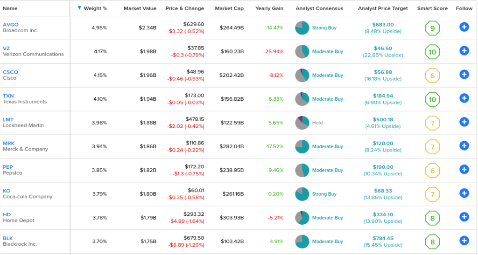
Task: Open the MRK ticker link
Action: click(x=8, y=143)
